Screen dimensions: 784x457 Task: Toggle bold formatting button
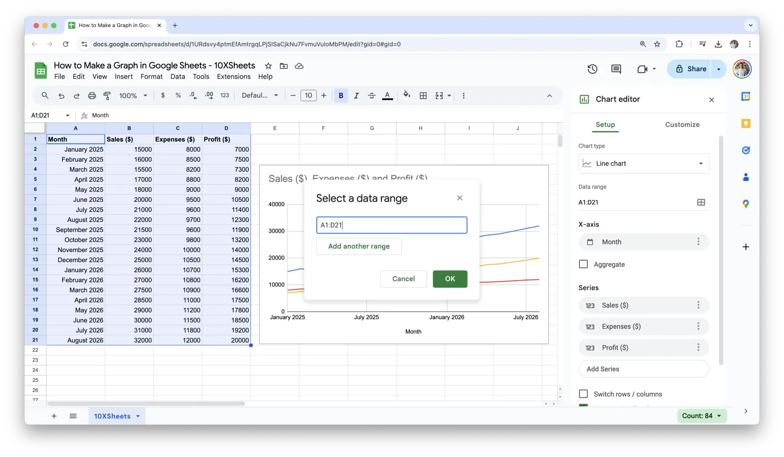[x=341, y=96]
